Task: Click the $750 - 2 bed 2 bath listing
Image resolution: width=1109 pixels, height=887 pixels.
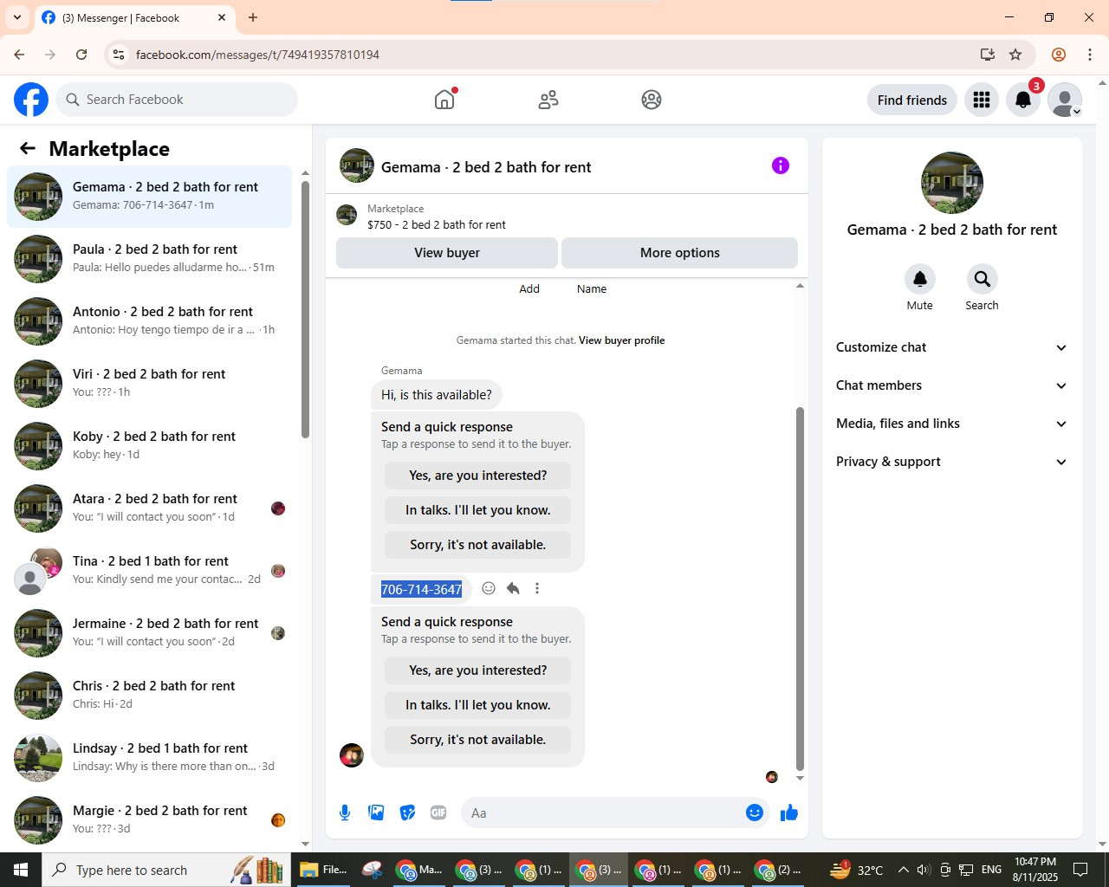Action: [437, 224]
